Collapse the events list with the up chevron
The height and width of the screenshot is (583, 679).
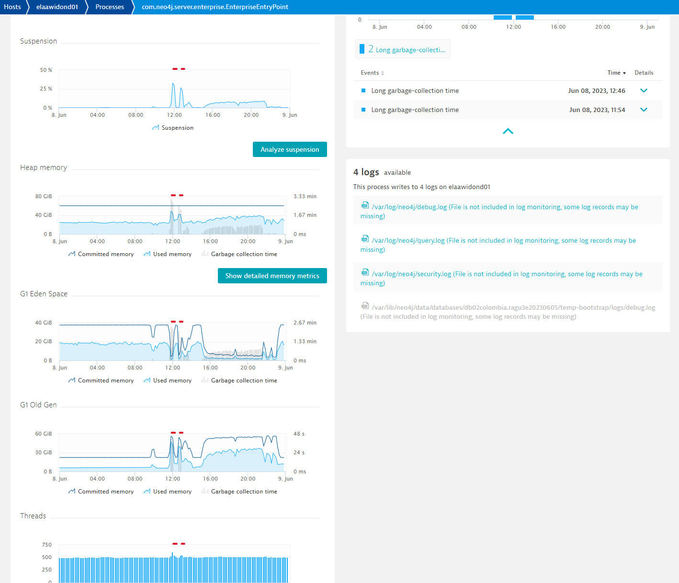point(508,131)
